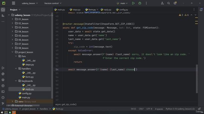Open the Python 3.10 interpreter selector
Viewport: 204px width, 114px height.
[x=180, y=109]
